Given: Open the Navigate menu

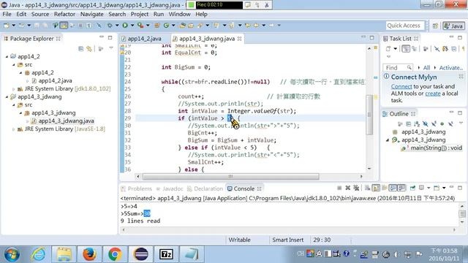Looking at the screenshot, I should coord(91,14).
